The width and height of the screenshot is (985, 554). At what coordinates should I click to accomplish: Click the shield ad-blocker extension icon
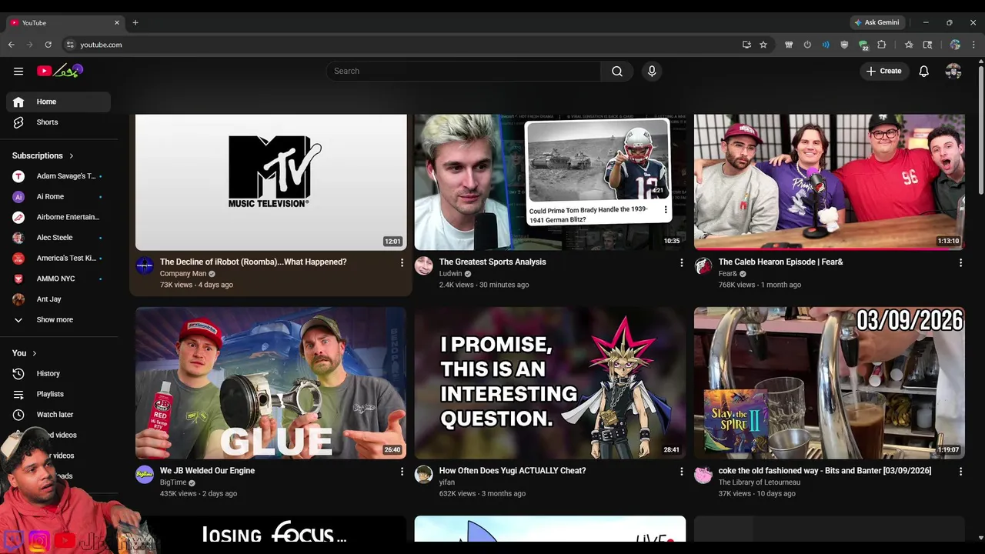pos(844,45)
